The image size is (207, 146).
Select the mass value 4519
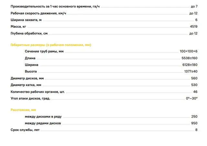pos(194,26)
